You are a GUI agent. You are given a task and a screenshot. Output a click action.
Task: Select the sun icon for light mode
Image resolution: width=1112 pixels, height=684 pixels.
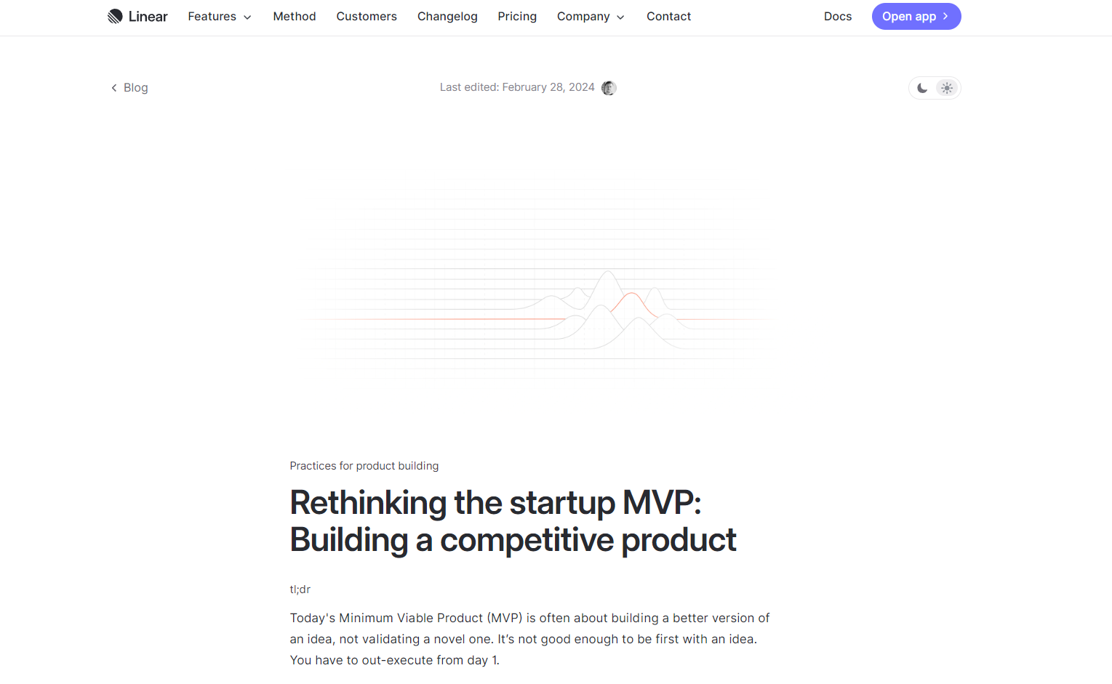click(947, 87)
